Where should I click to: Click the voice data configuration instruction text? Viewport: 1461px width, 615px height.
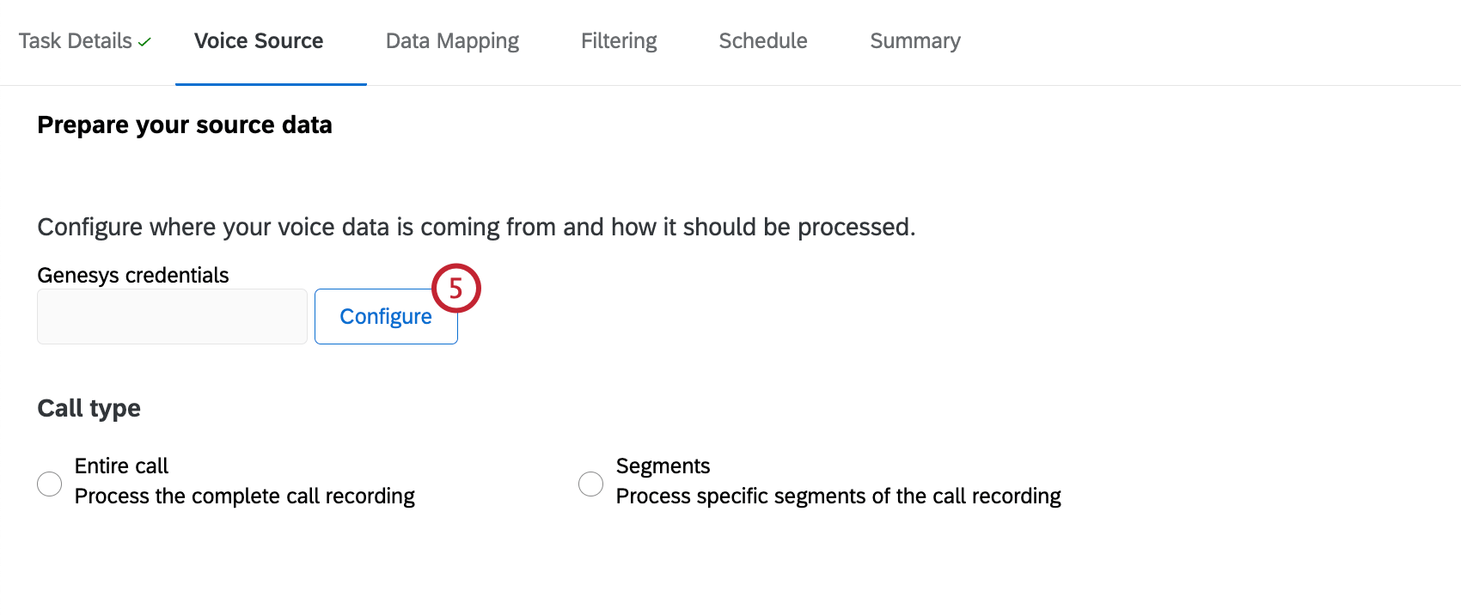pos(475,227)
